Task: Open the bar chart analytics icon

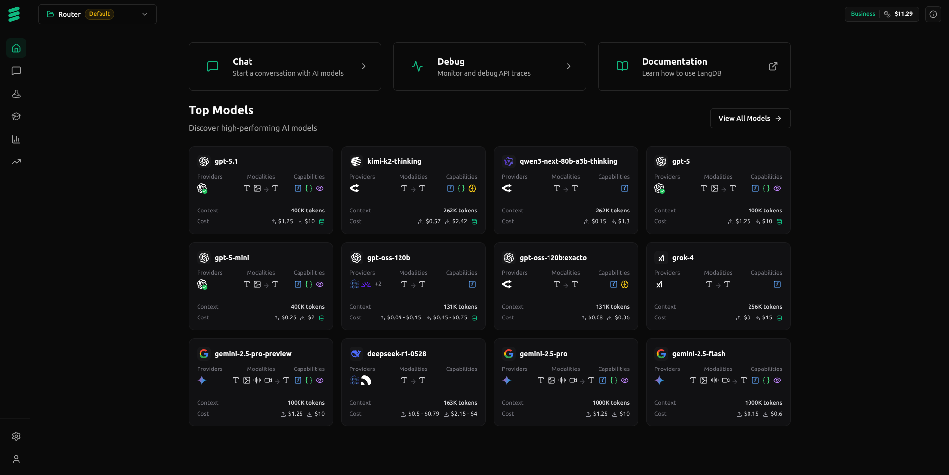Action: coord(16,139)
